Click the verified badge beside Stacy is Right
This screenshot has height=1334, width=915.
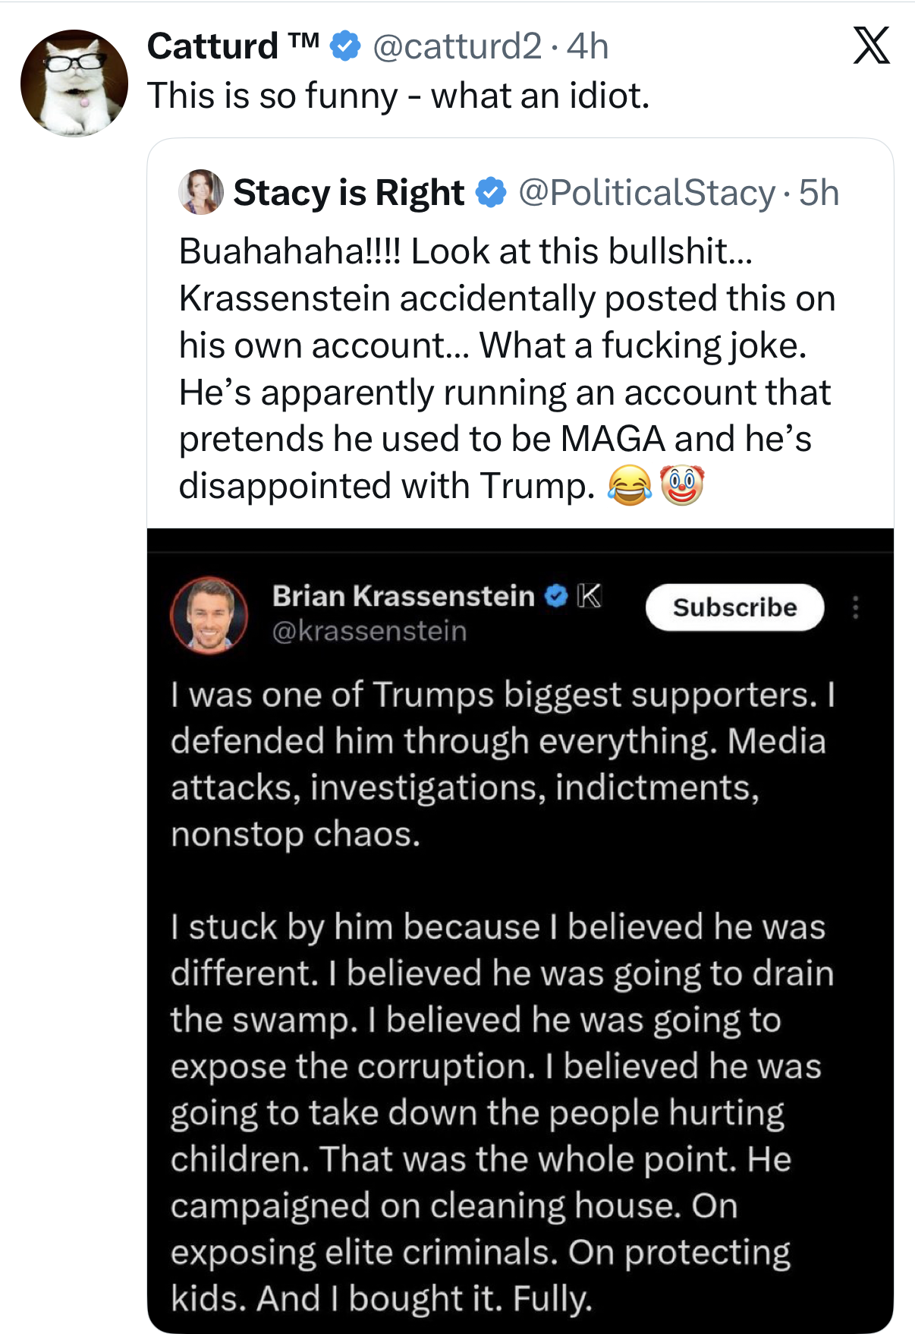tap(491, 193)
